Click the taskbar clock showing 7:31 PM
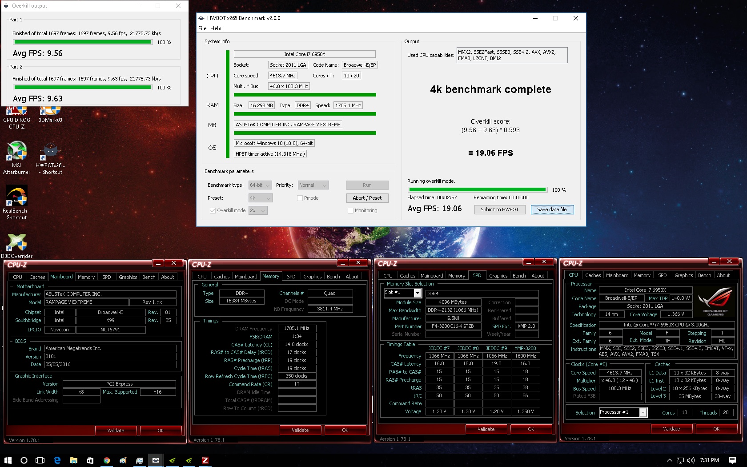 click(709, 460)
